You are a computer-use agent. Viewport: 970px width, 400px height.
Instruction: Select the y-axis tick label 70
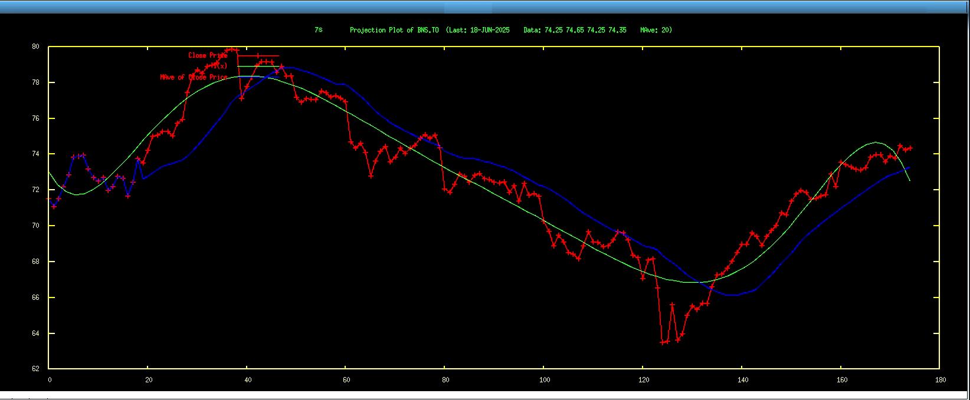point(36,226)
